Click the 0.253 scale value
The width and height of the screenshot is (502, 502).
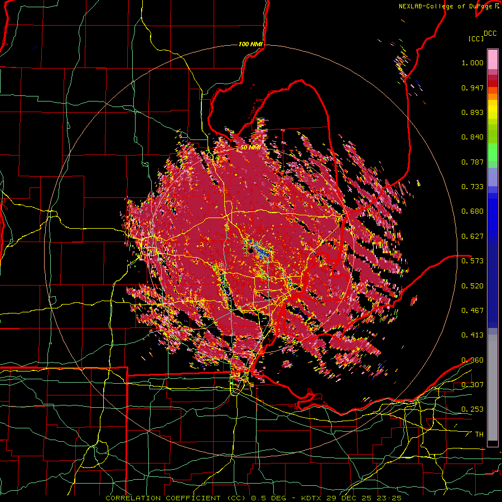click(x=472, y=409)
